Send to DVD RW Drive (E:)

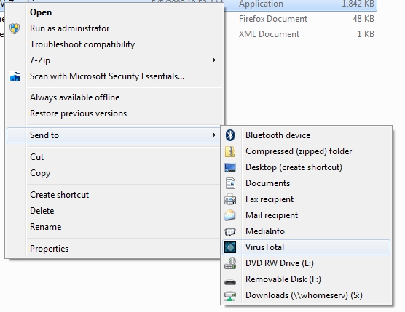click(306, 263)
